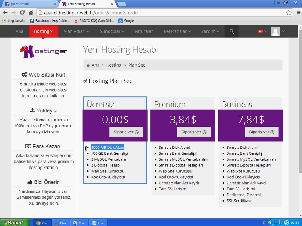Screen dimensions: 302x226
Task: Click Dedicated IP Adresi feature
Action: pyautogui.click(x=243, y=195)
